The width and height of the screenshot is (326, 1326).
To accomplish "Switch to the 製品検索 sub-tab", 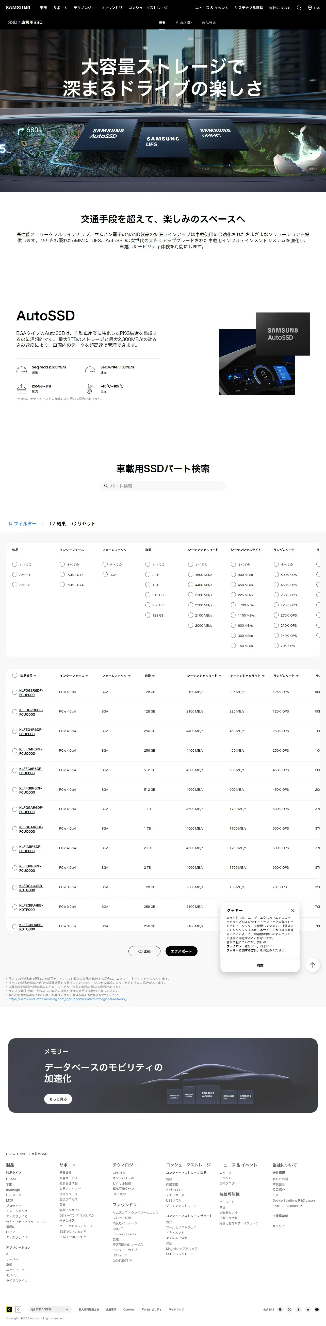I will pyautogui.click(x=209, y=23).
